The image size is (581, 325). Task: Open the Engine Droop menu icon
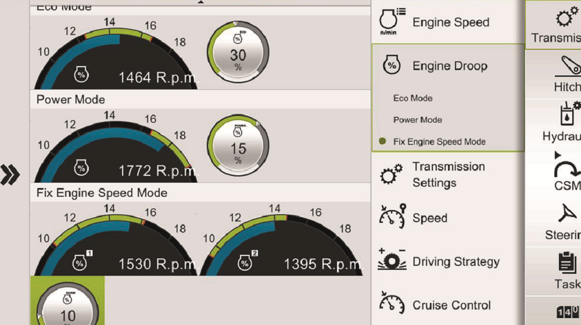392,66
